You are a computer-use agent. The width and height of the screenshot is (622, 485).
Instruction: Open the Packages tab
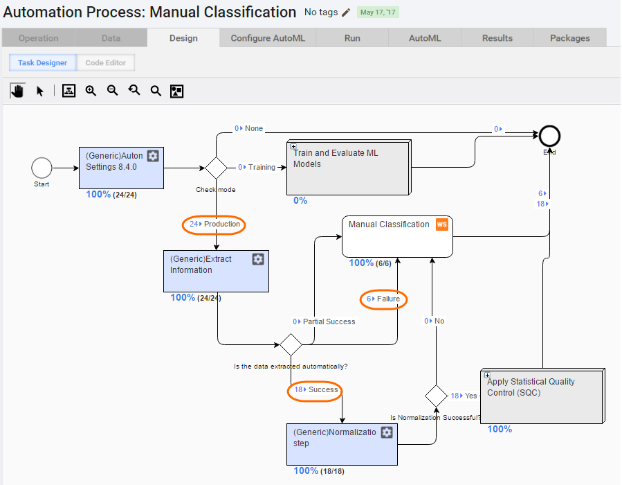[570, 38]
